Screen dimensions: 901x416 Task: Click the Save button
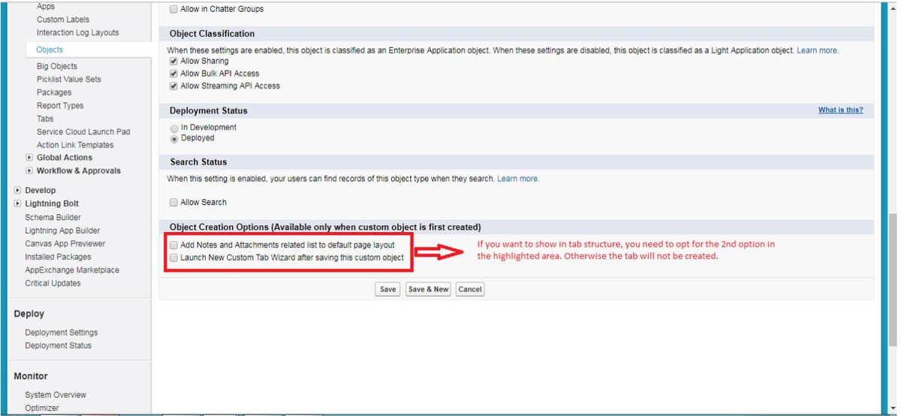coord(387,289)
